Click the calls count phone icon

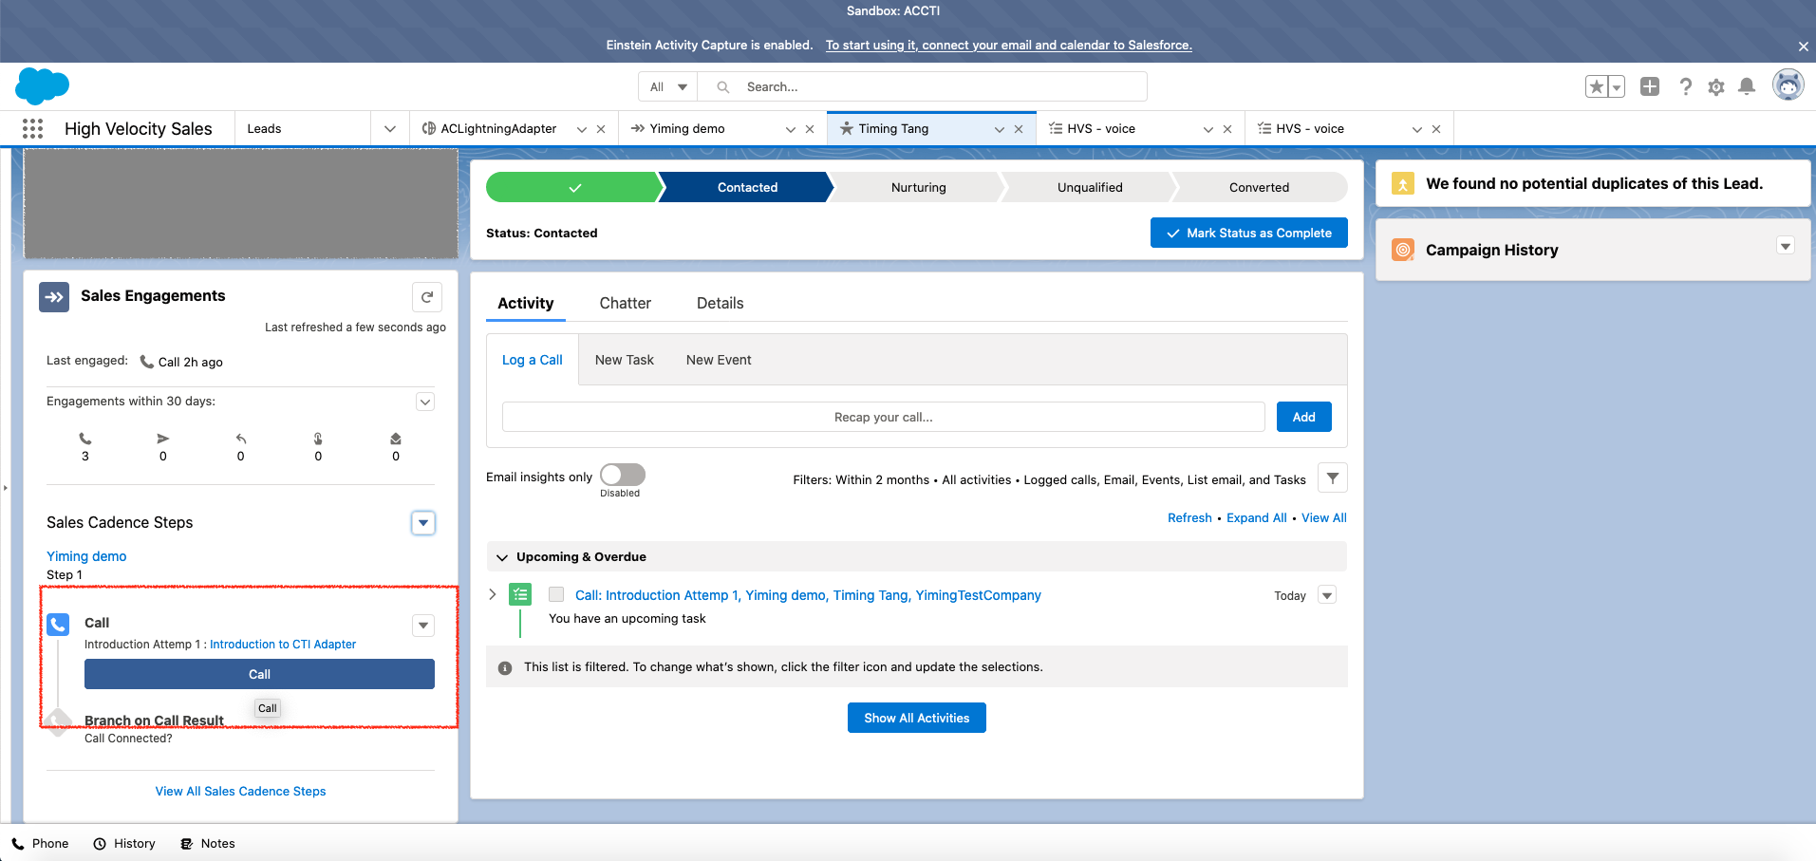click(x=85, y=439)
